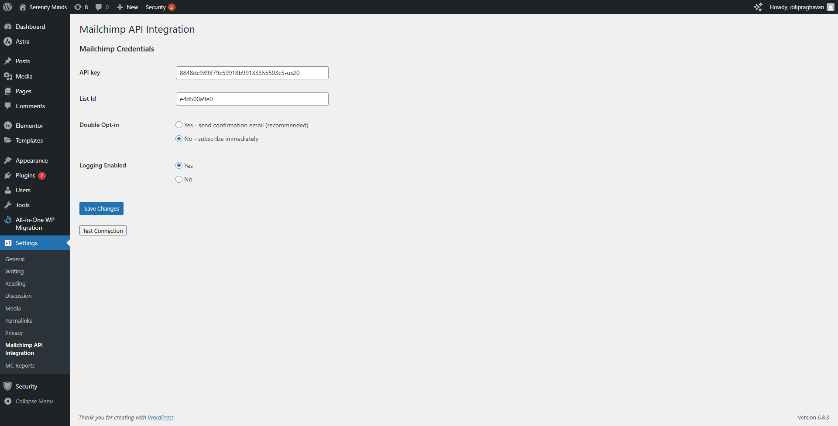Click the Save Changes button
Viewport: 838px width, 426px height.
pyautogui.click(x=101, y=208)
